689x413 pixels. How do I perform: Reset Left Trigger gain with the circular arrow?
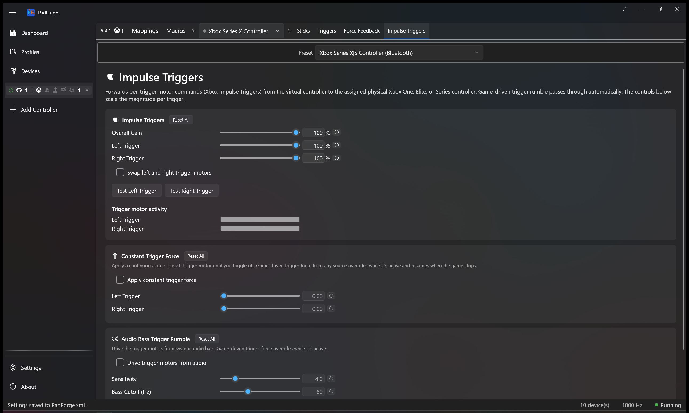(337, 145)
